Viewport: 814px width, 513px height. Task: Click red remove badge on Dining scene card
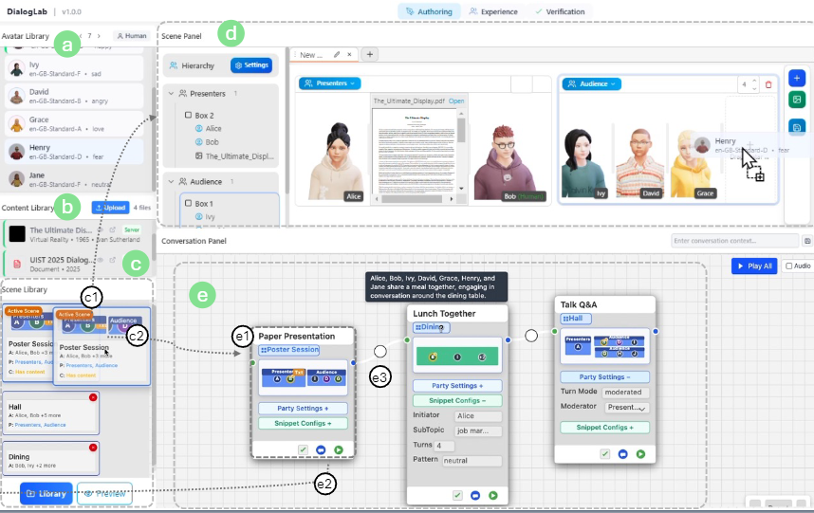point(92,447)
